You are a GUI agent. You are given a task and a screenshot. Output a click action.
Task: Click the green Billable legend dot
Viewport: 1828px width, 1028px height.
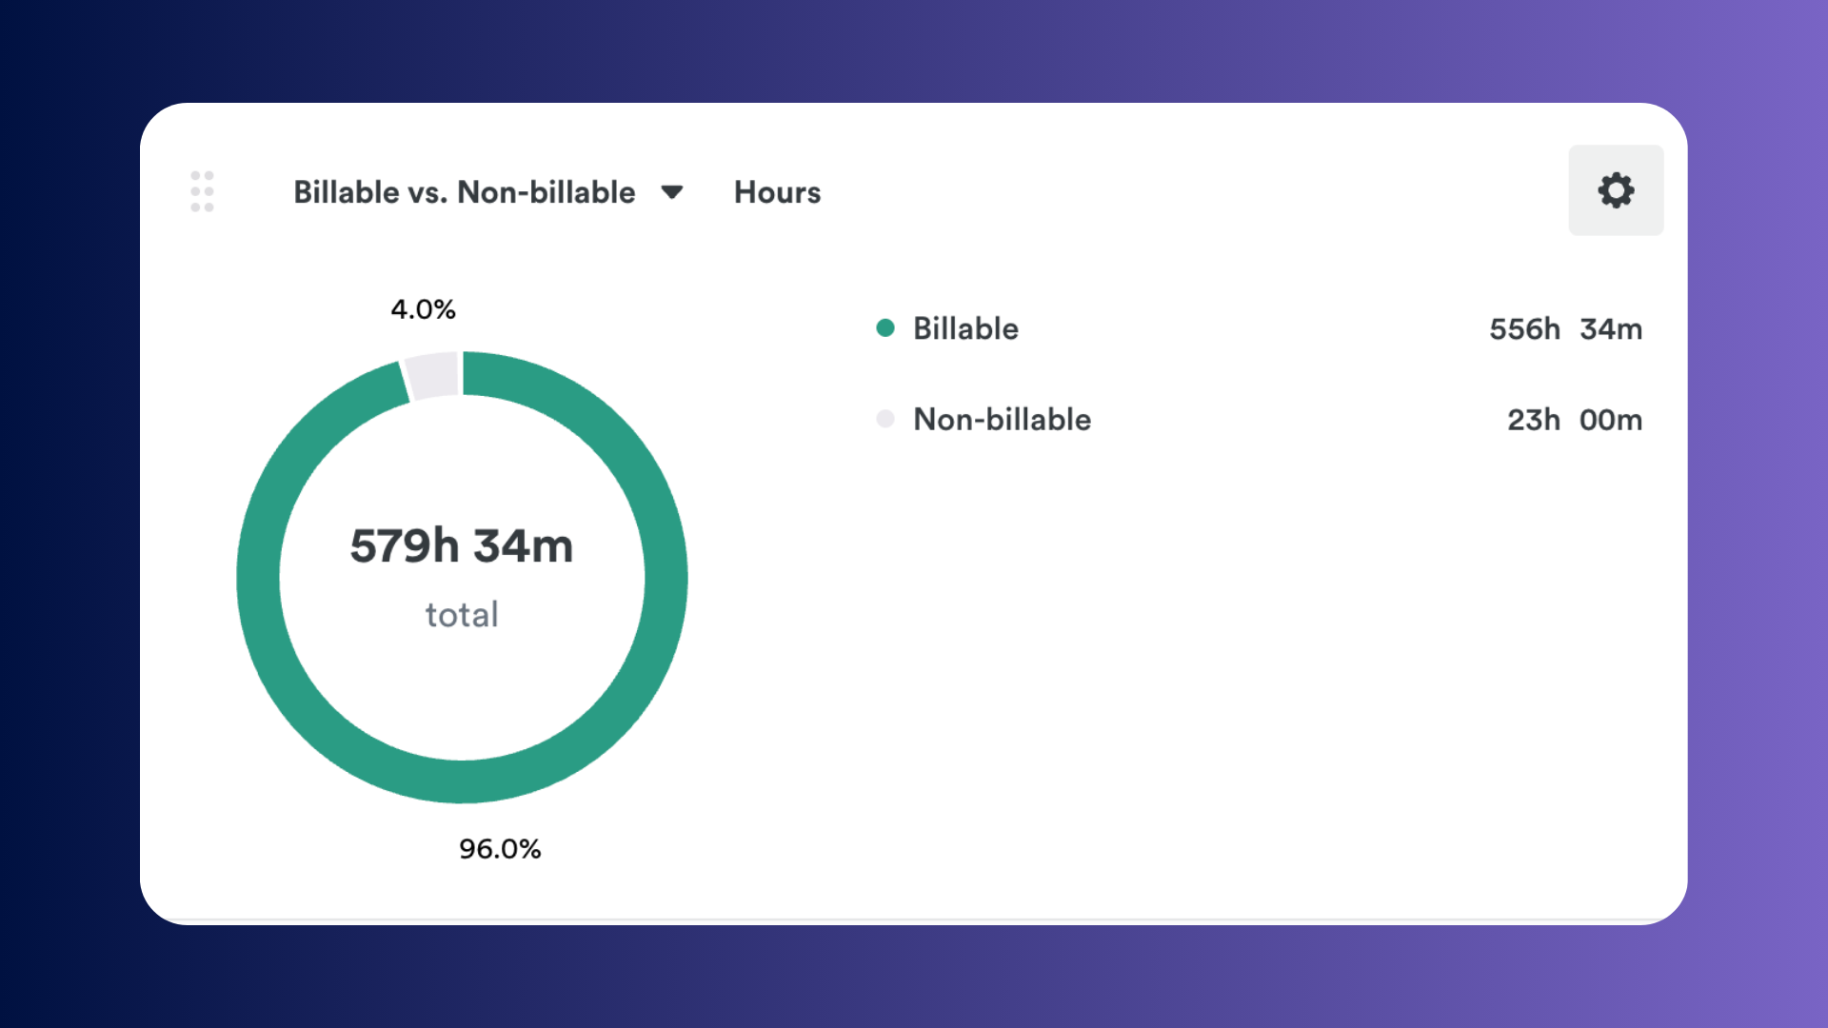(885, 328)
